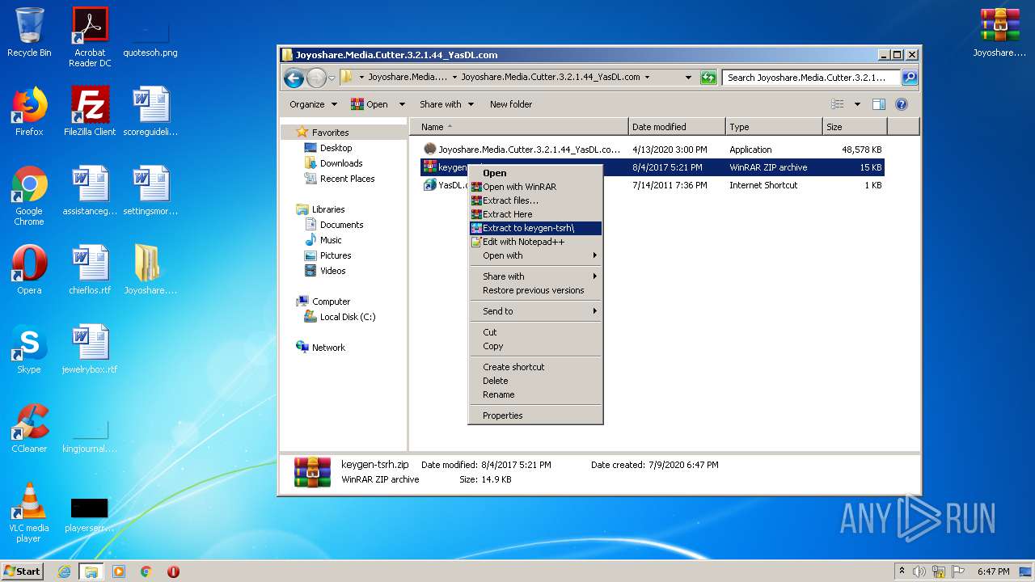
Task: Expand the change view options arrow
Action: [857, 104]
